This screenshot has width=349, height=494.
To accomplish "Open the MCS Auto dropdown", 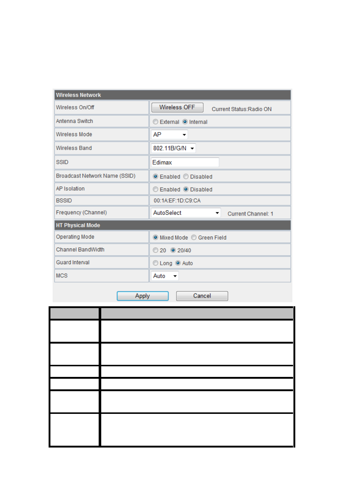I will tap(165, 276).
